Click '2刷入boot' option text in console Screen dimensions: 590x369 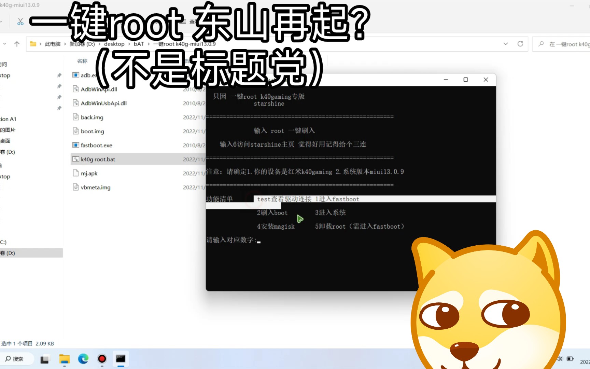click(x=272, y=213)
